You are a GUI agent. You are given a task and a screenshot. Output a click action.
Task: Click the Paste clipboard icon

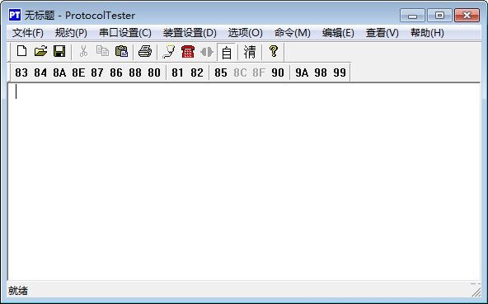[x=121, y=51]
